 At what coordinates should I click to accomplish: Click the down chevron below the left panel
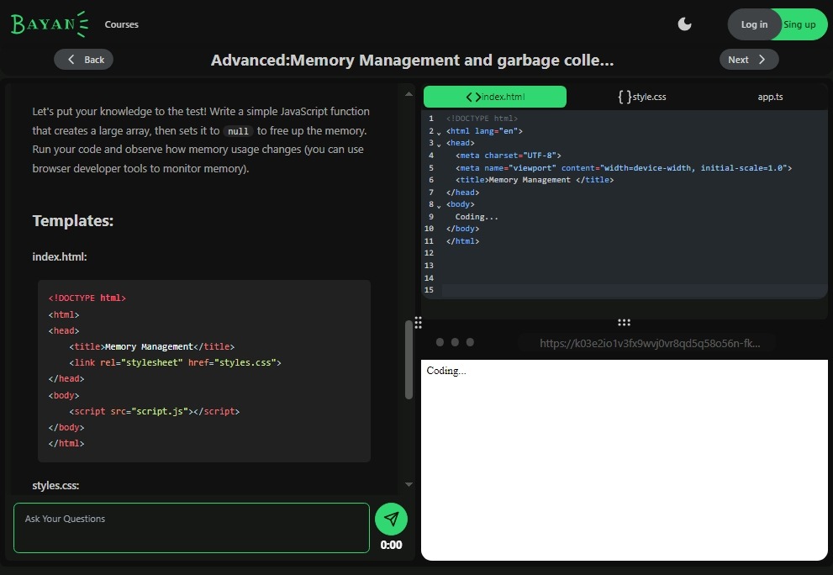[409, 483]
